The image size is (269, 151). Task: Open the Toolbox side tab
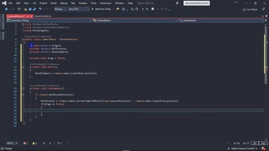(3, 36)
